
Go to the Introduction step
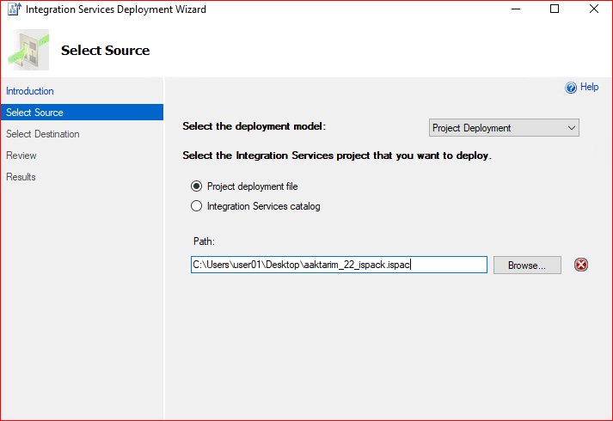(30, 91)
